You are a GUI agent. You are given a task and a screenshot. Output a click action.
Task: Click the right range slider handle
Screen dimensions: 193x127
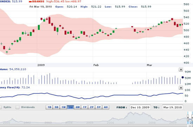192,118
